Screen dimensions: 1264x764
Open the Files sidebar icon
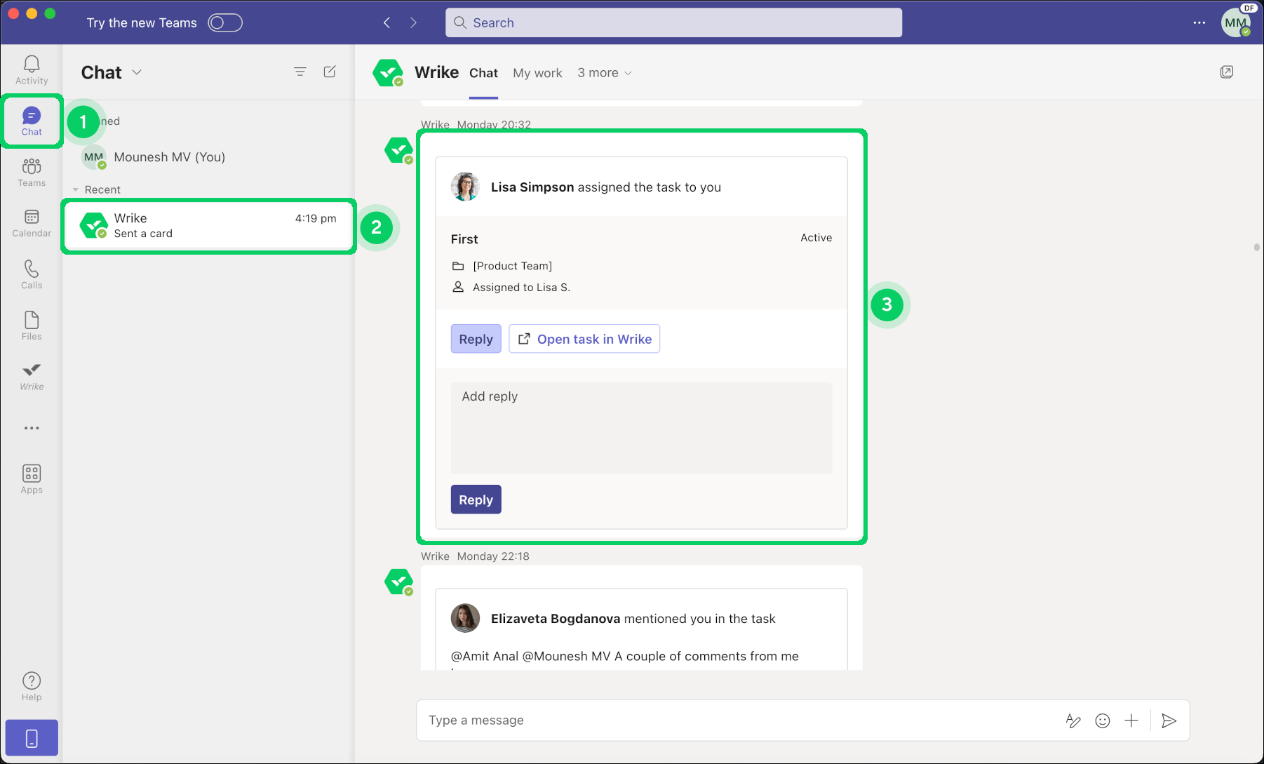(x=32, y=326)
